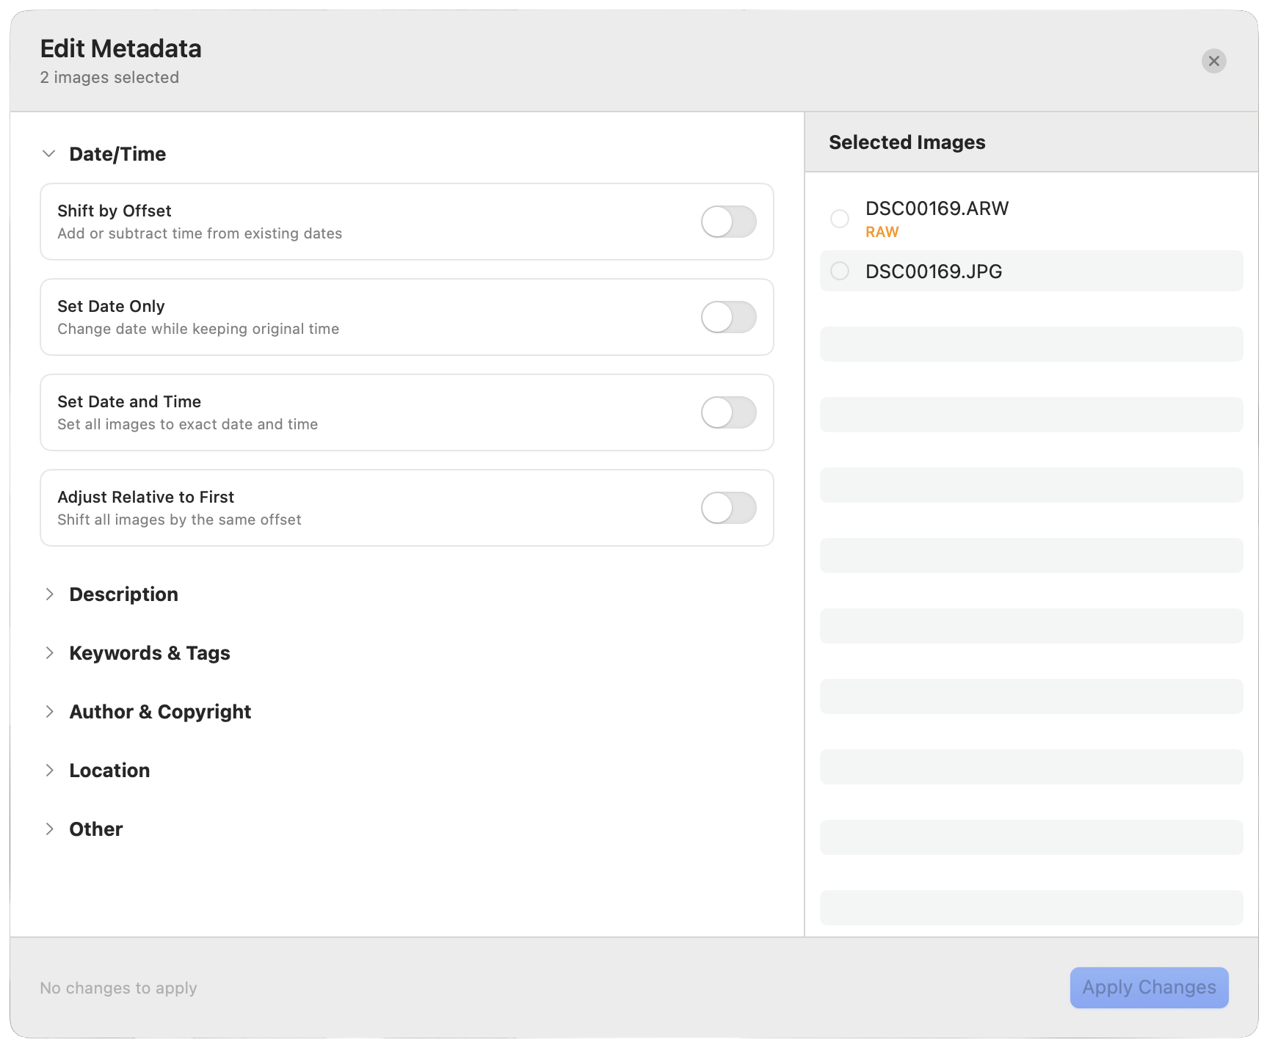
Task: Enable the Adjust Relative to First toggle
Action: [x=728, y=508]
